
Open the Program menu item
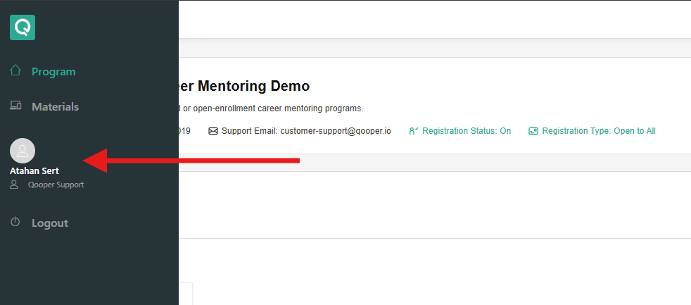click(x=53, y=72)
